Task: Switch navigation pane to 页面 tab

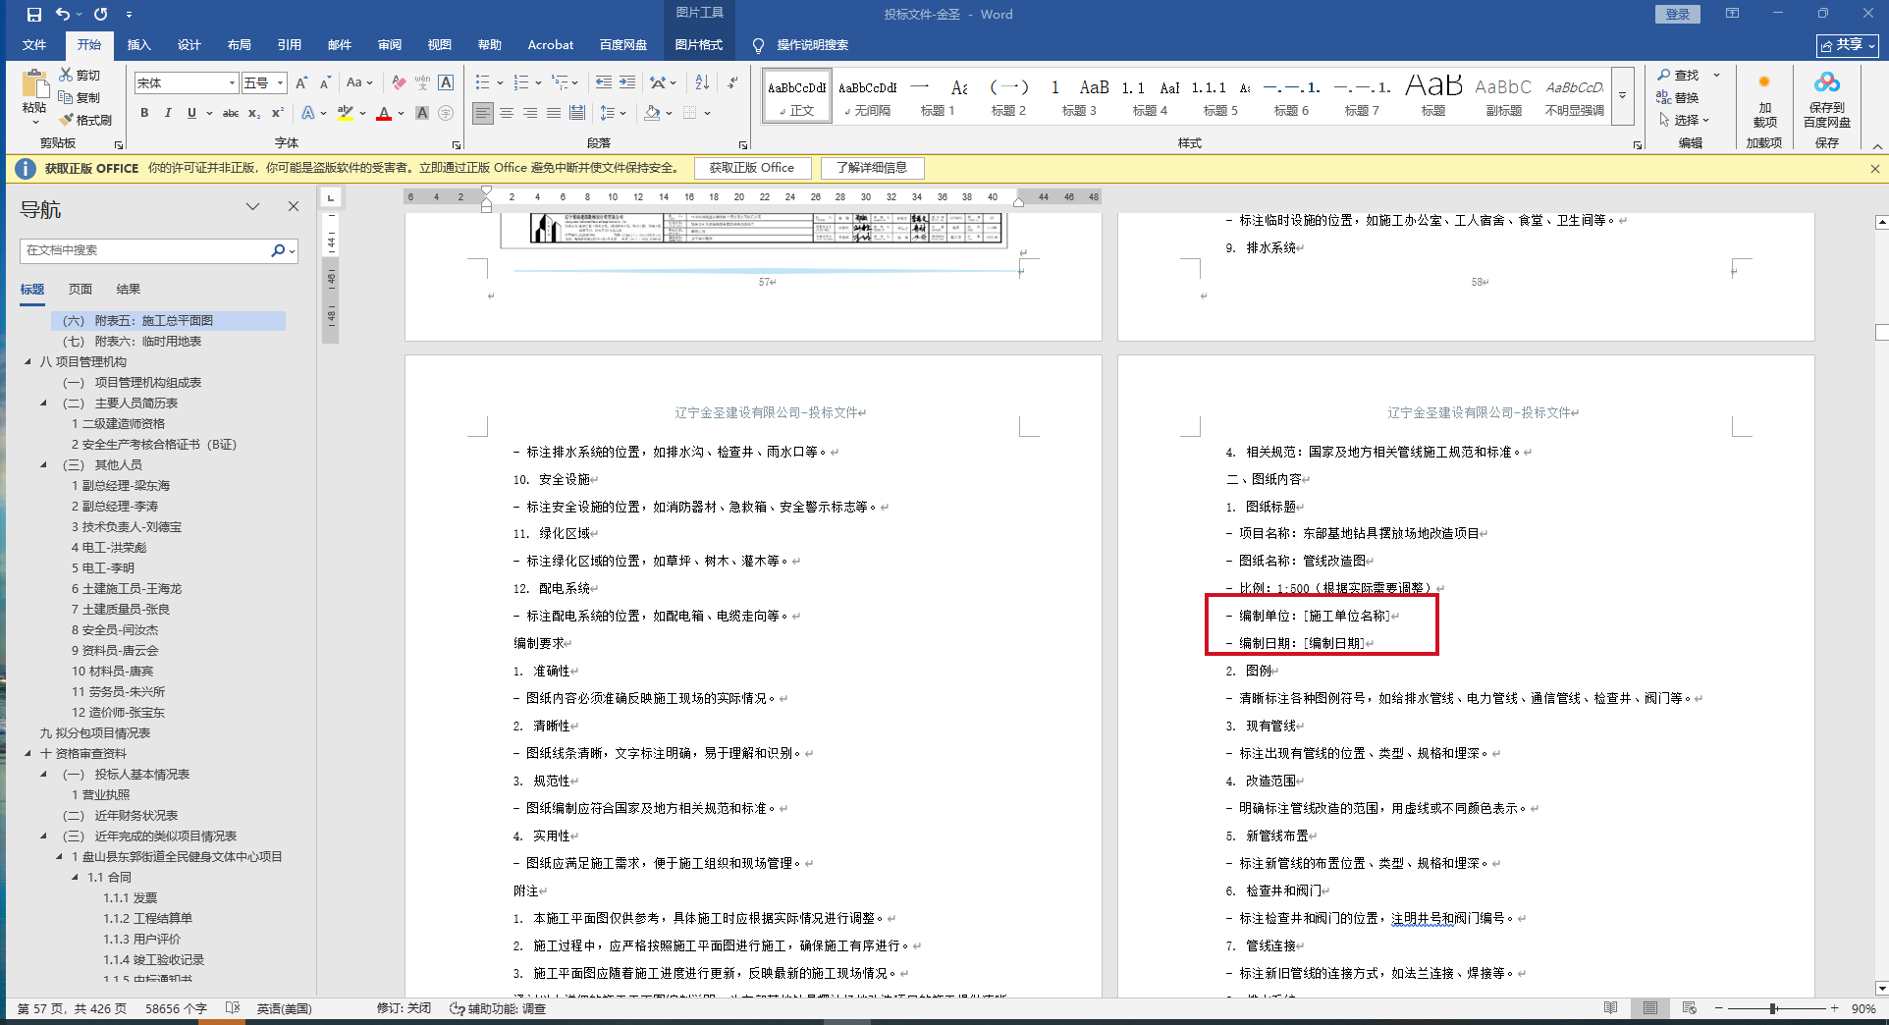Action: pyautogui.click(x=81, y=290)
